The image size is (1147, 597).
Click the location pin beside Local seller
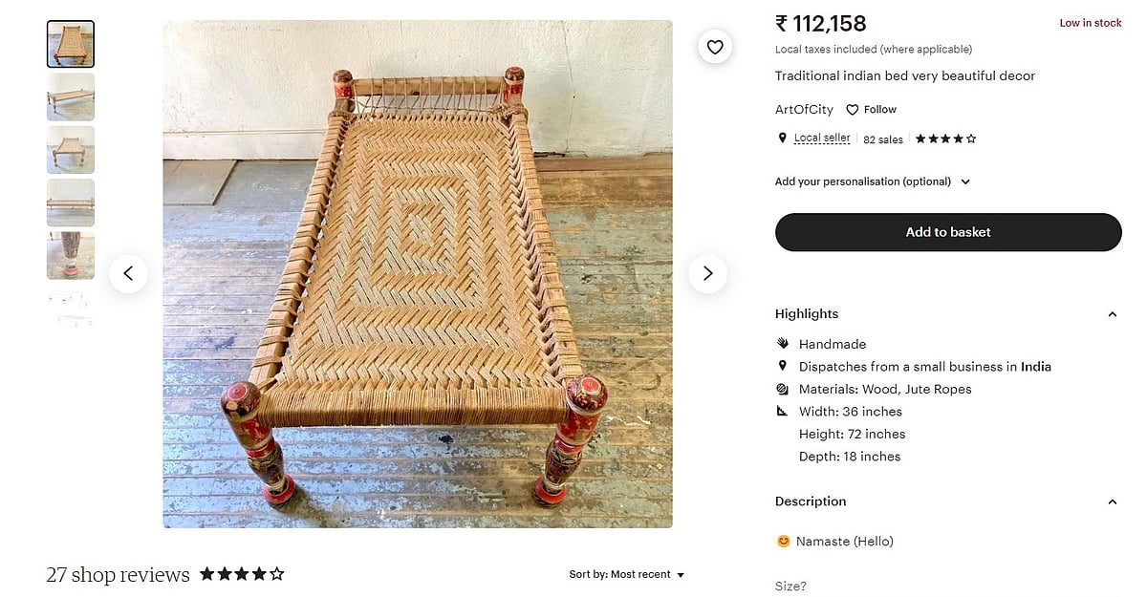coord(783,139)
